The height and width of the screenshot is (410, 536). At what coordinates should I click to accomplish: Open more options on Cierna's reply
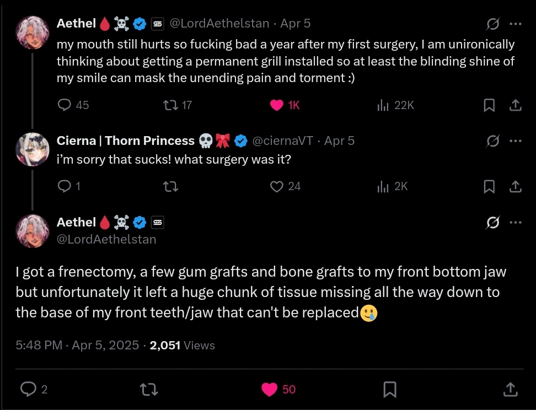(x=515, y=141)
